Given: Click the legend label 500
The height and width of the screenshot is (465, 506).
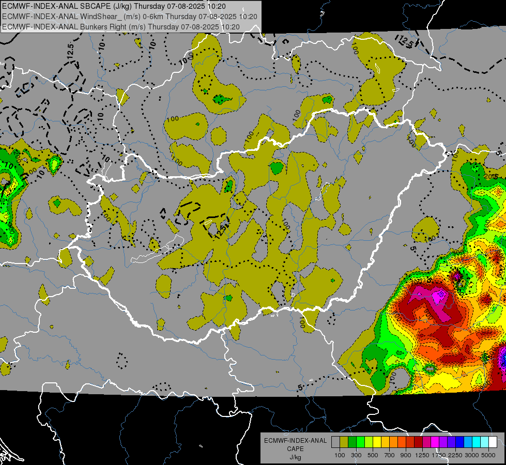Looking at the screenshot, I should pyautogui.click(x=373, y=455).
